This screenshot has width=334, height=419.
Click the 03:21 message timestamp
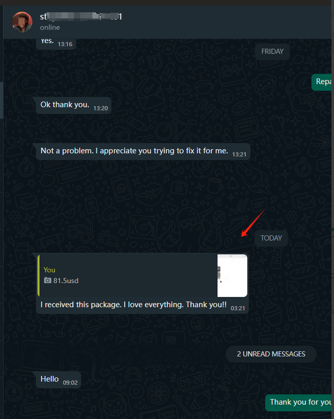point(238,308)
